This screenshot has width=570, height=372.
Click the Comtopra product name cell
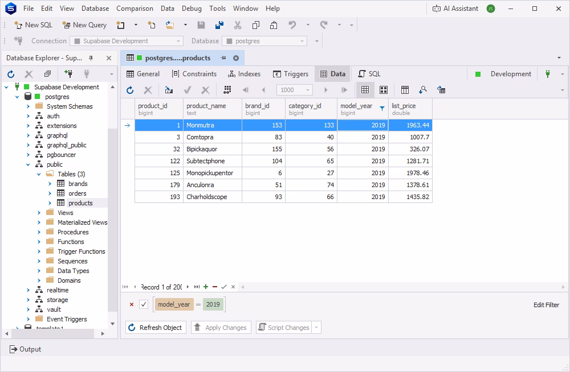pyautogui.click(x=212, y=137)
